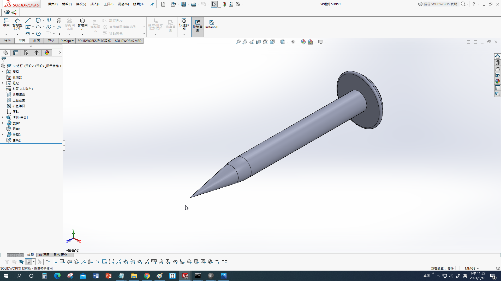The width and height of the screenshot is (501, 281).
Task: Select the Spline sketch tool
Action: point(49,20)
